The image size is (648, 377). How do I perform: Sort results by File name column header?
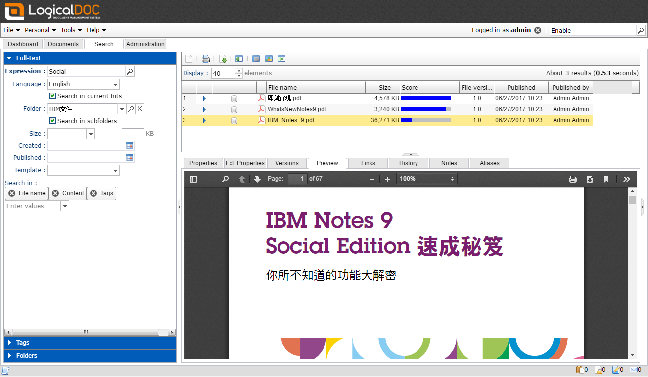(x=316, y=88)
